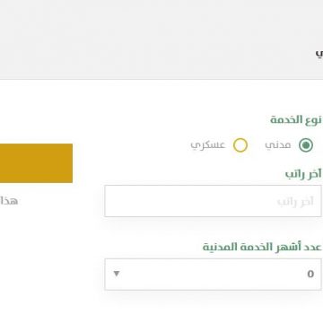323x323 pixels.
Task: Focus the آخر راتب input field
Action: pyautogui.click(x=213, y=201)
